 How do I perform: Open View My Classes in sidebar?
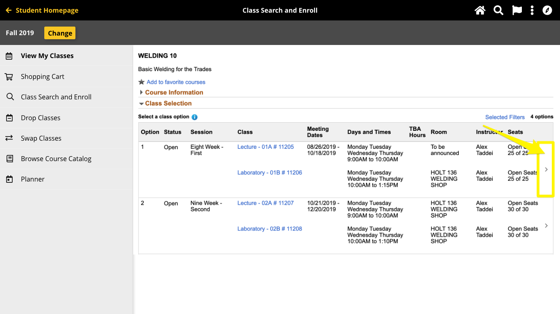tap(47, 56)
